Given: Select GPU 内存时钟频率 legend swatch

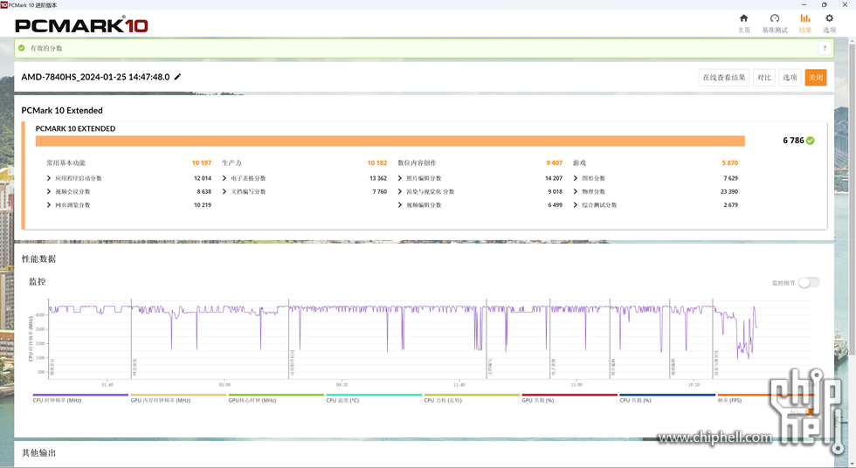Looking at the screenshot, I should 178,395.
